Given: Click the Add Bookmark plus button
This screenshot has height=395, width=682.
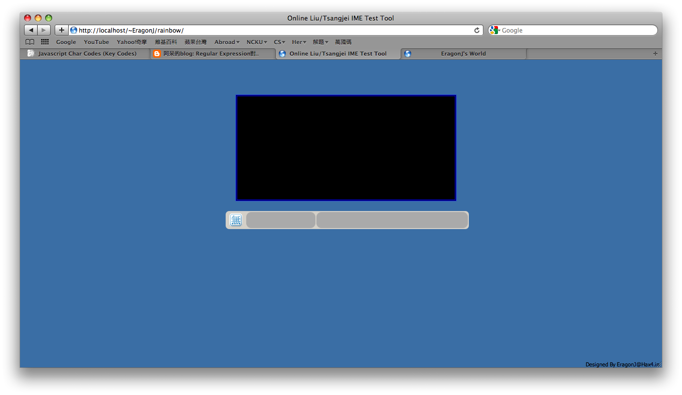Looking at the screenshot, I should pyautogui.click(x=61, y=30).
